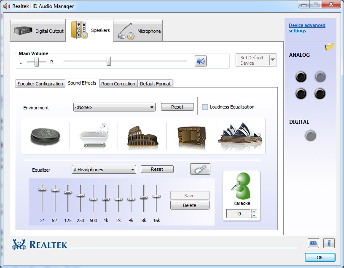
Task: Select the wooden cave room environment icon
Action: (191, 137)
